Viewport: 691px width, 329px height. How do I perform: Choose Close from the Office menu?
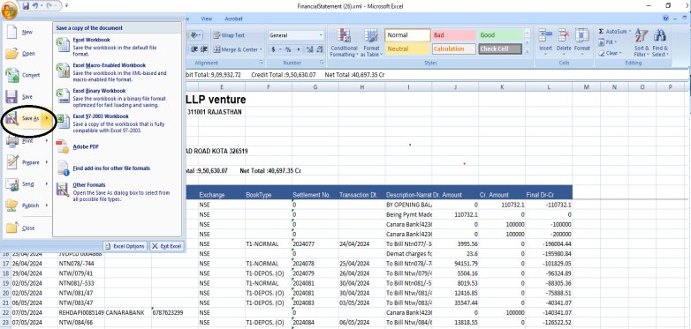[x=27, y=228]
